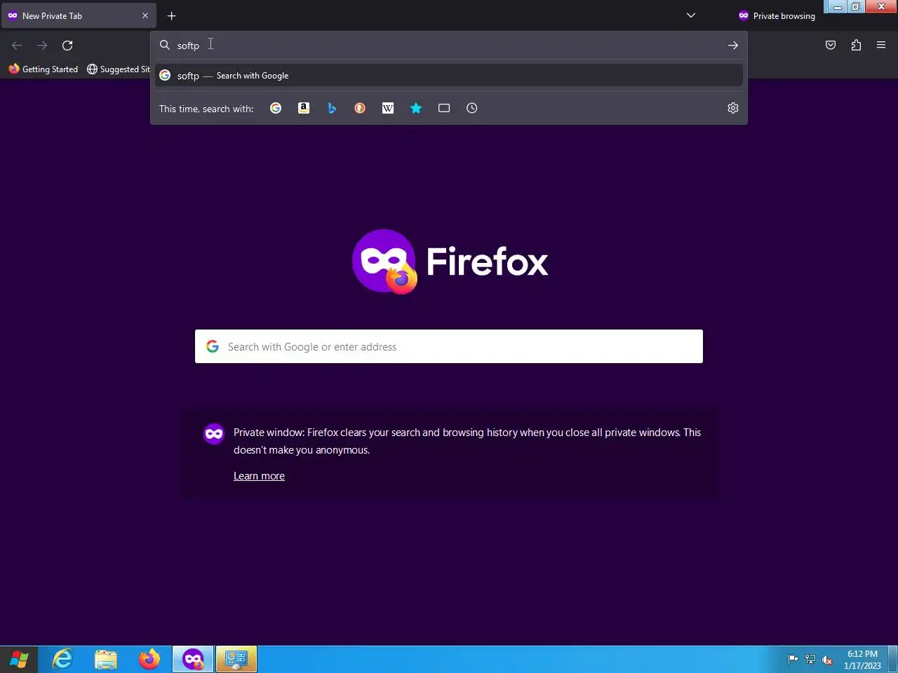Screen dimensions: 898x673
Task: Click the page's Search with Google box
Action: 449,346
